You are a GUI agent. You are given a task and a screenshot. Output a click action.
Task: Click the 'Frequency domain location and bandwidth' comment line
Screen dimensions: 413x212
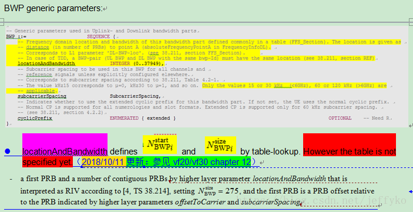tap(209, 42)
